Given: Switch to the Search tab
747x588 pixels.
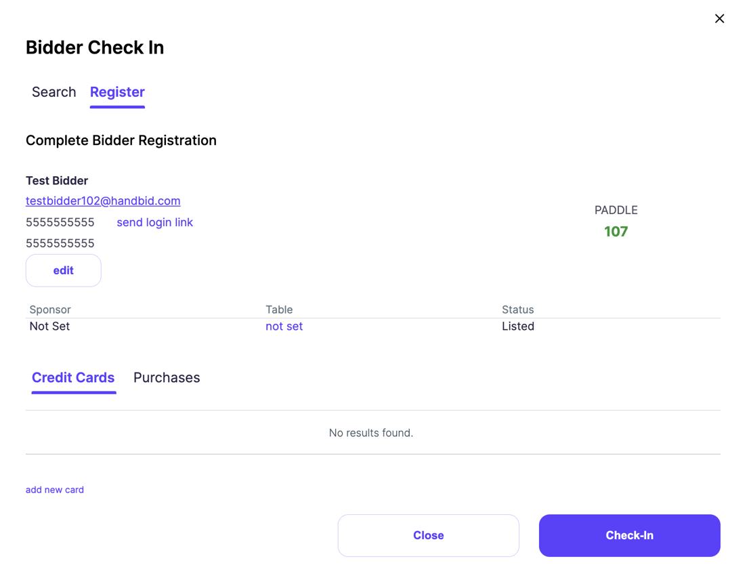Looking at the screenshot, I should pos(54,92).
